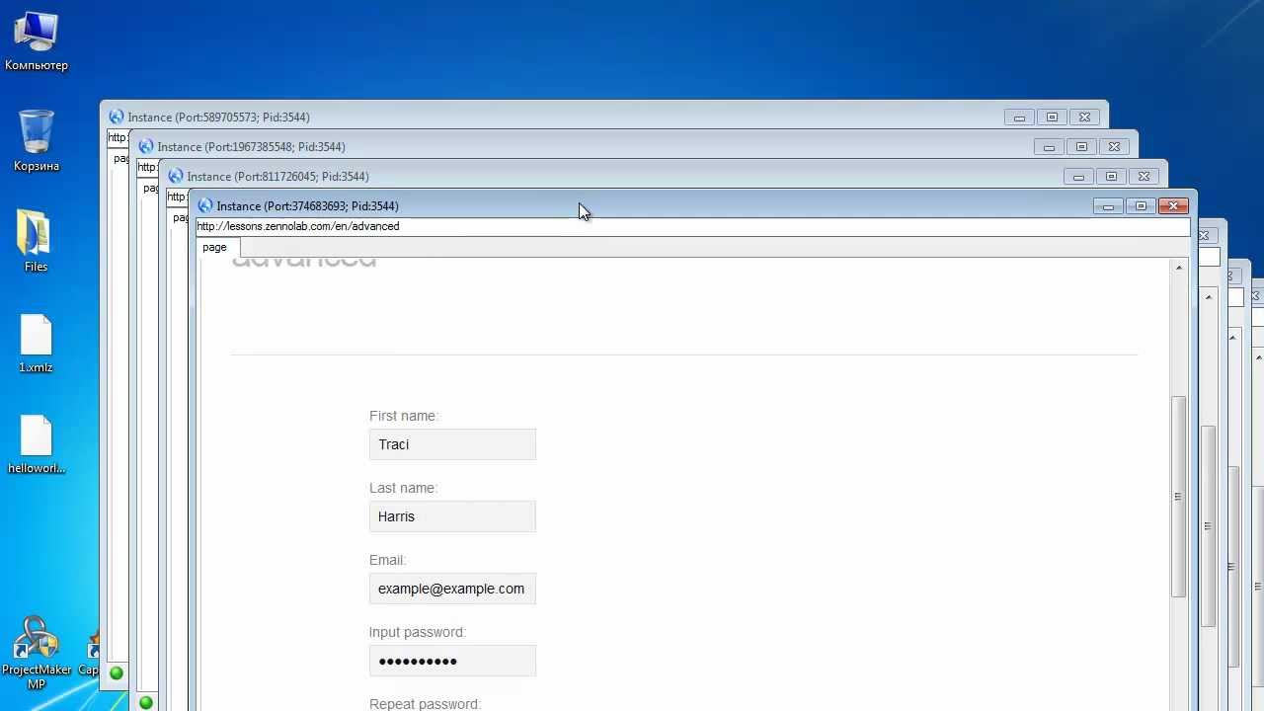
Task: Maximize the Instance Port:374683693 window
Action: tap(1141, 206)
